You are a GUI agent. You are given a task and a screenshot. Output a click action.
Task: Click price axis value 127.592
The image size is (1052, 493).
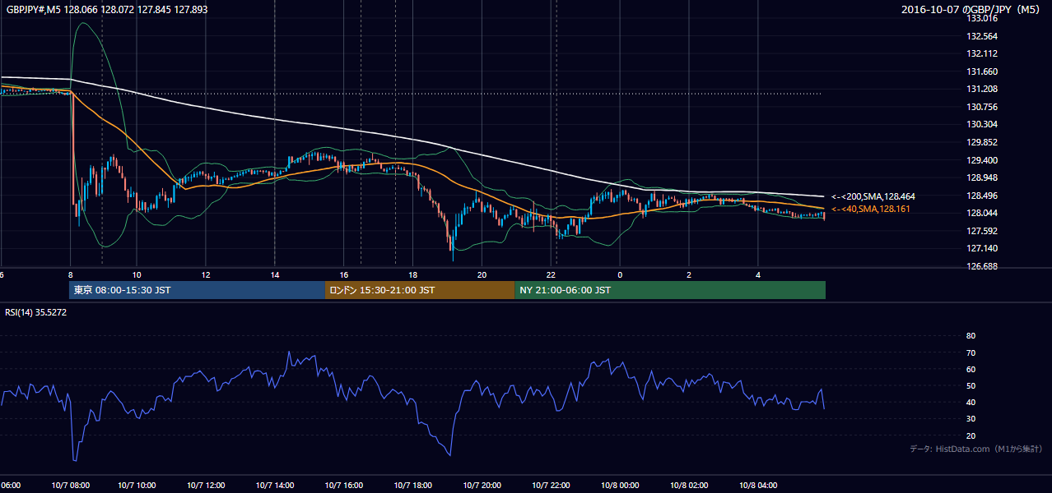[x=982, y=231]
